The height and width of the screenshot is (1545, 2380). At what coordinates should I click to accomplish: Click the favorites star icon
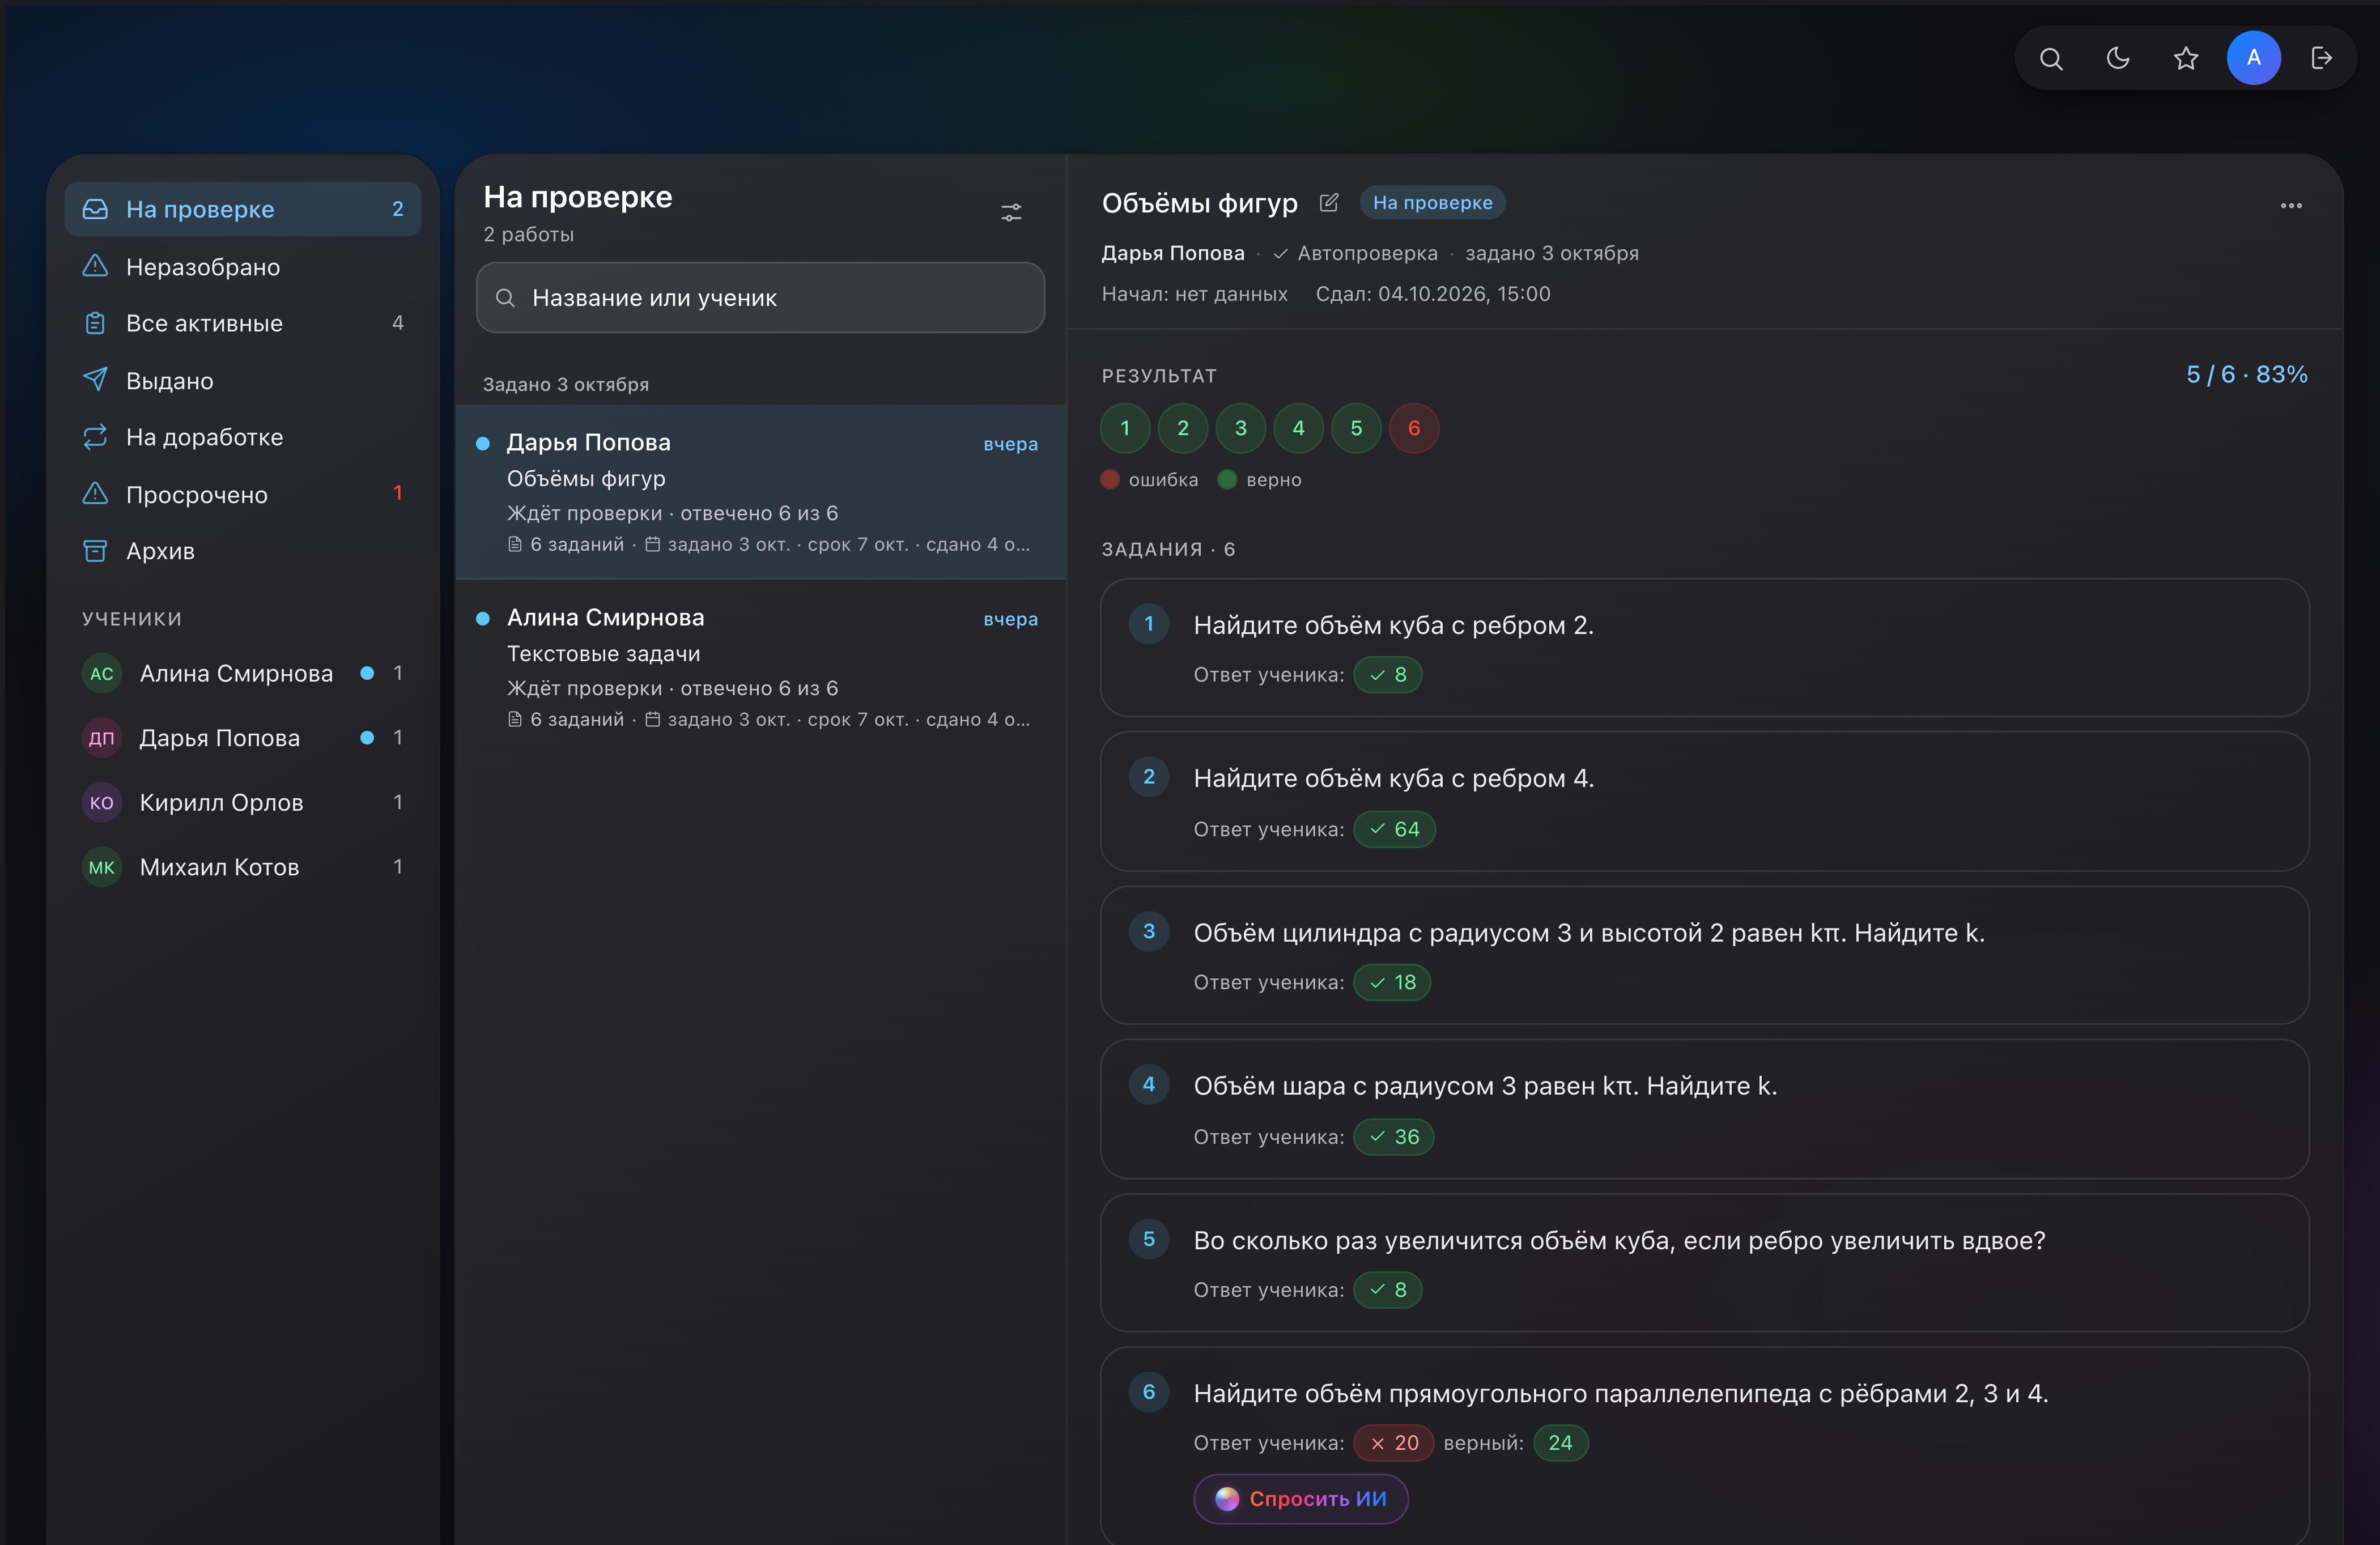point(2186,59)
